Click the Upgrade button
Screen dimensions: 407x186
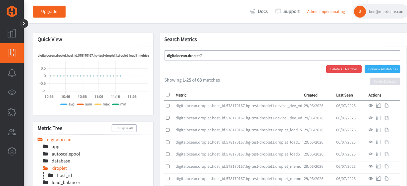(x=49, y=12)
